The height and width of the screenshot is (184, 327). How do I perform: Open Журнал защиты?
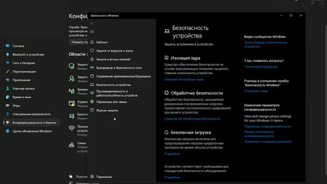coord(107,110)
